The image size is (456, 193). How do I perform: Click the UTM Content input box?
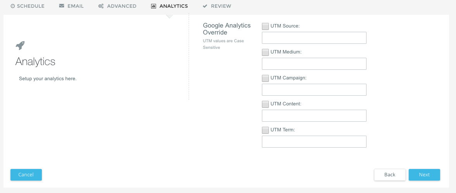(x=314, y=116)
